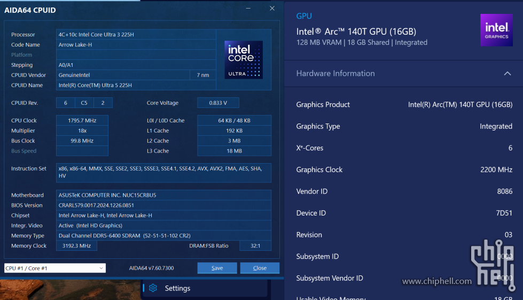Click the Subsystem ID label
Image resolution: width=523 pixels, height=300 pixels.
tap(317, 257)
